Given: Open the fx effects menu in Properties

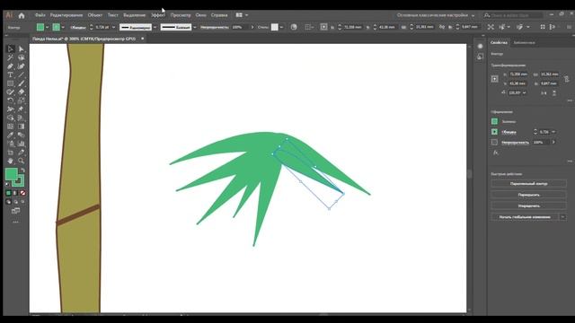Looking at the screenshot, I should point(495,153).
